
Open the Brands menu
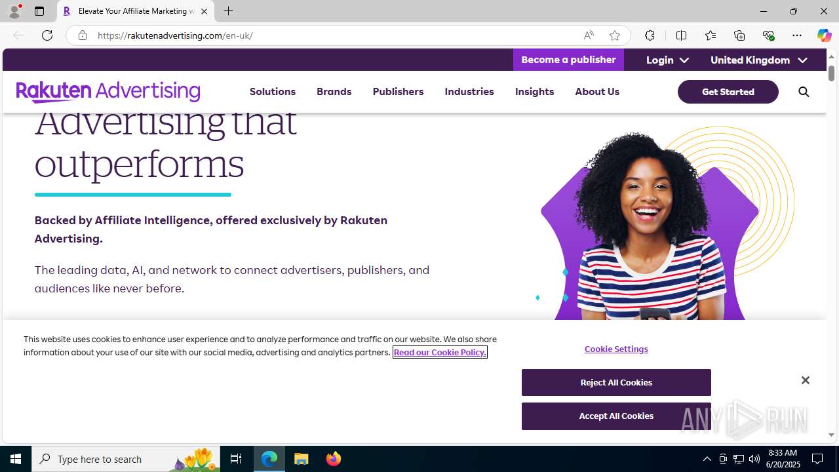334,92
